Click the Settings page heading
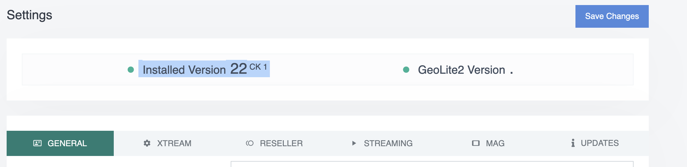687x167 pixels. (x=29, y=15)
